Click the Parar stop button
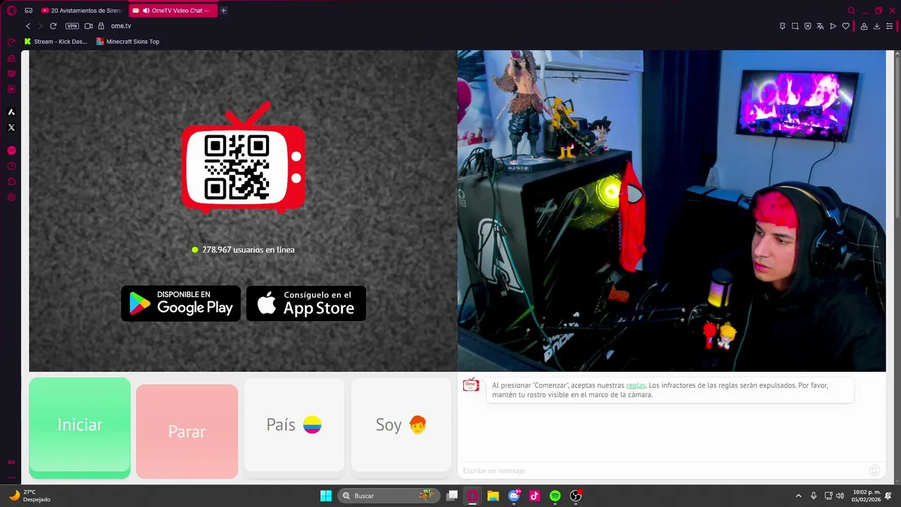Image resolution: width=901 pixels, height=507 pixels. click(x=187, y=432)
